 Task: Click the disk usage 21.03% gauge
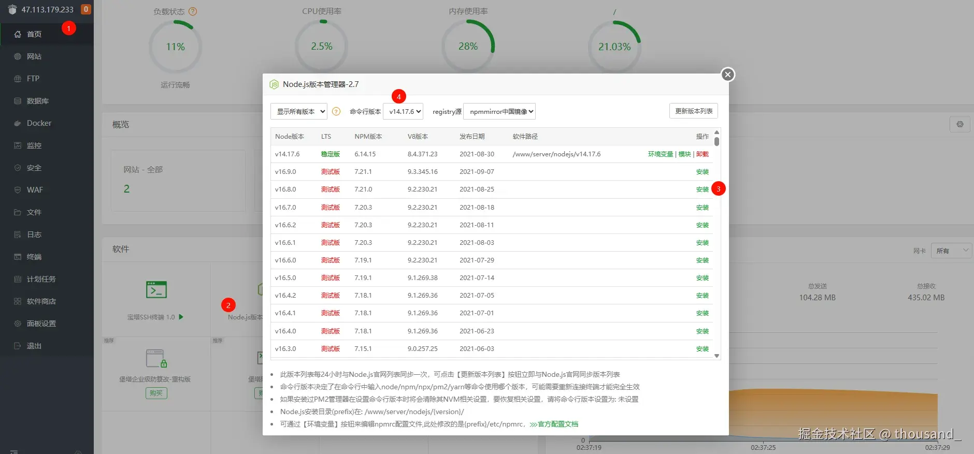click(x=614, y=47)
